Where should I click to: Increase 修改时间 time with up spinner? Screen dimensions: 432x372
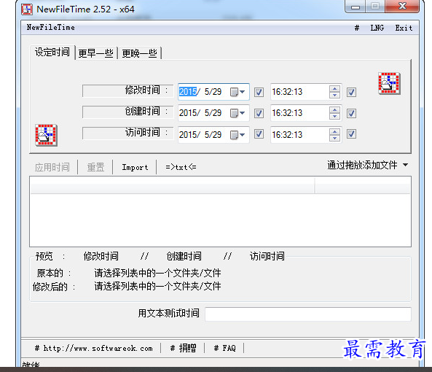pyautogui.click(x=334, y=89)
